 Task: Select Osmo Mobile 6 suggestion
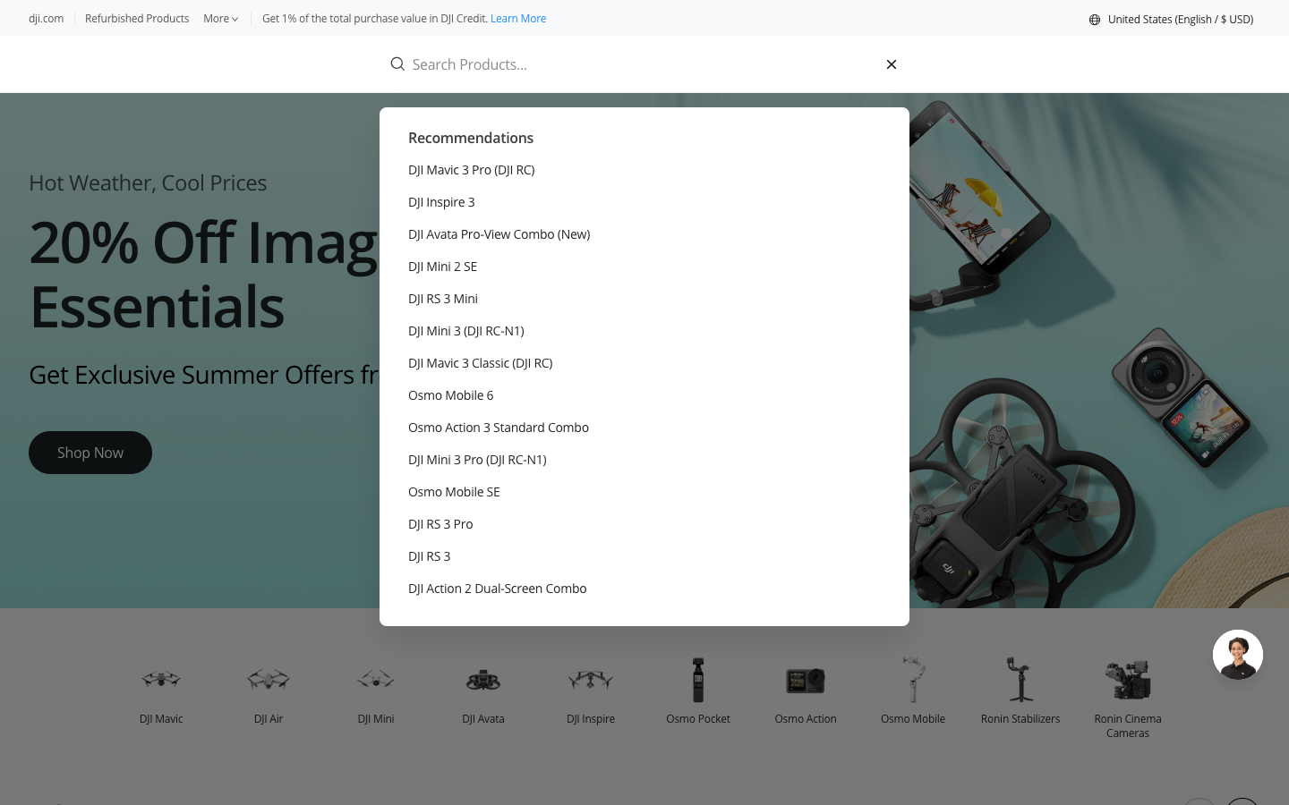450,395
